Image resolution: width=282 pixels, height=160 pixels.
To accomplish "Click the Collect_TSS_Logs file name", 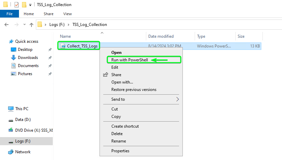I will click(82, 46).
